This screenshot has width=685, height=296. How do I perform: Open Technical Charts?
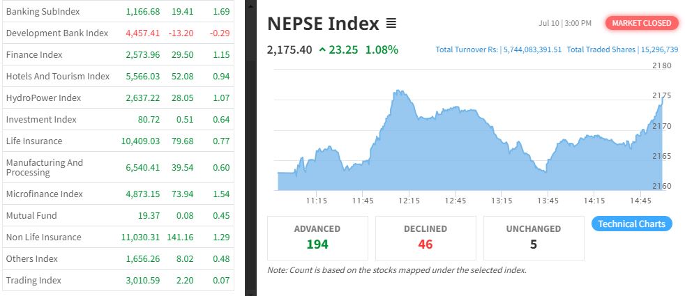pyautogui.click(x=632, y=224)
